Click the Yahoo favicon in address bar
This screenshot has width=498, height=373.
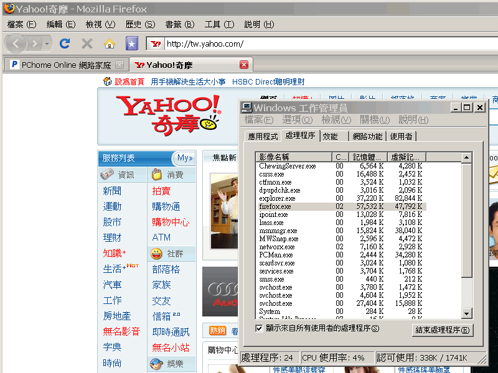(x=157, y=44)
